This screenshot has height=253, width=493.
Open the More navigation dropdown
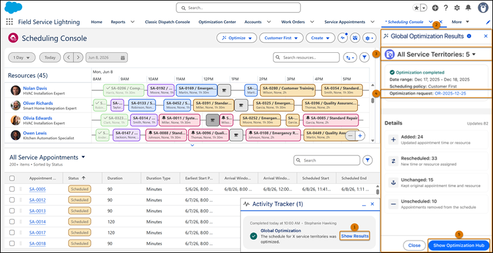point(460,22)
